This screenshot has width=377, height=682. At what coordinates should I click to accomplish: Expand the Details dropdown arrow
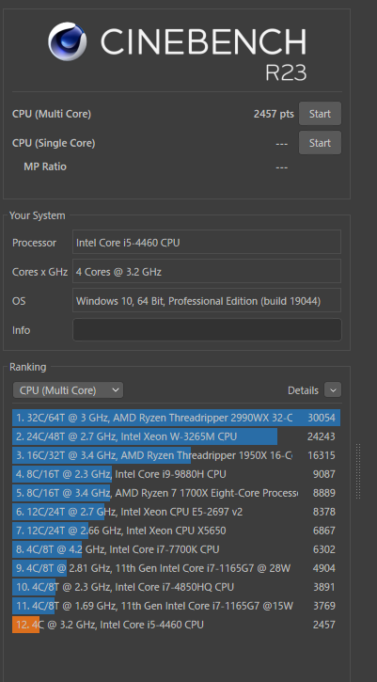click(333, 390)
